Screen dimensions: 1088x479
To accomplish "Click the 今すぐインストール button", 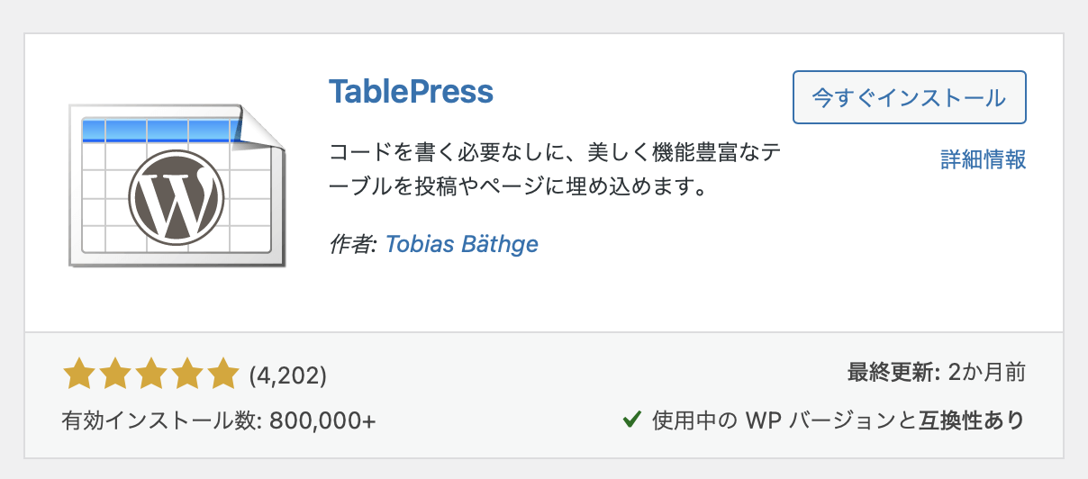I will pyautogui.click(x=910, y=97).
